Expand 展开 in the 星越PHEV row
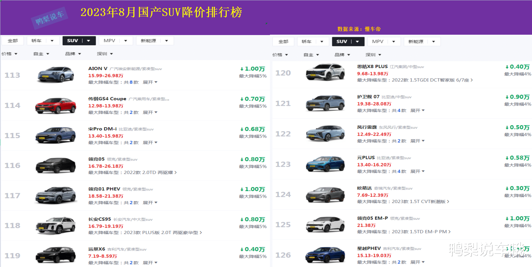 pyautogui.click(x=418, y=262)
